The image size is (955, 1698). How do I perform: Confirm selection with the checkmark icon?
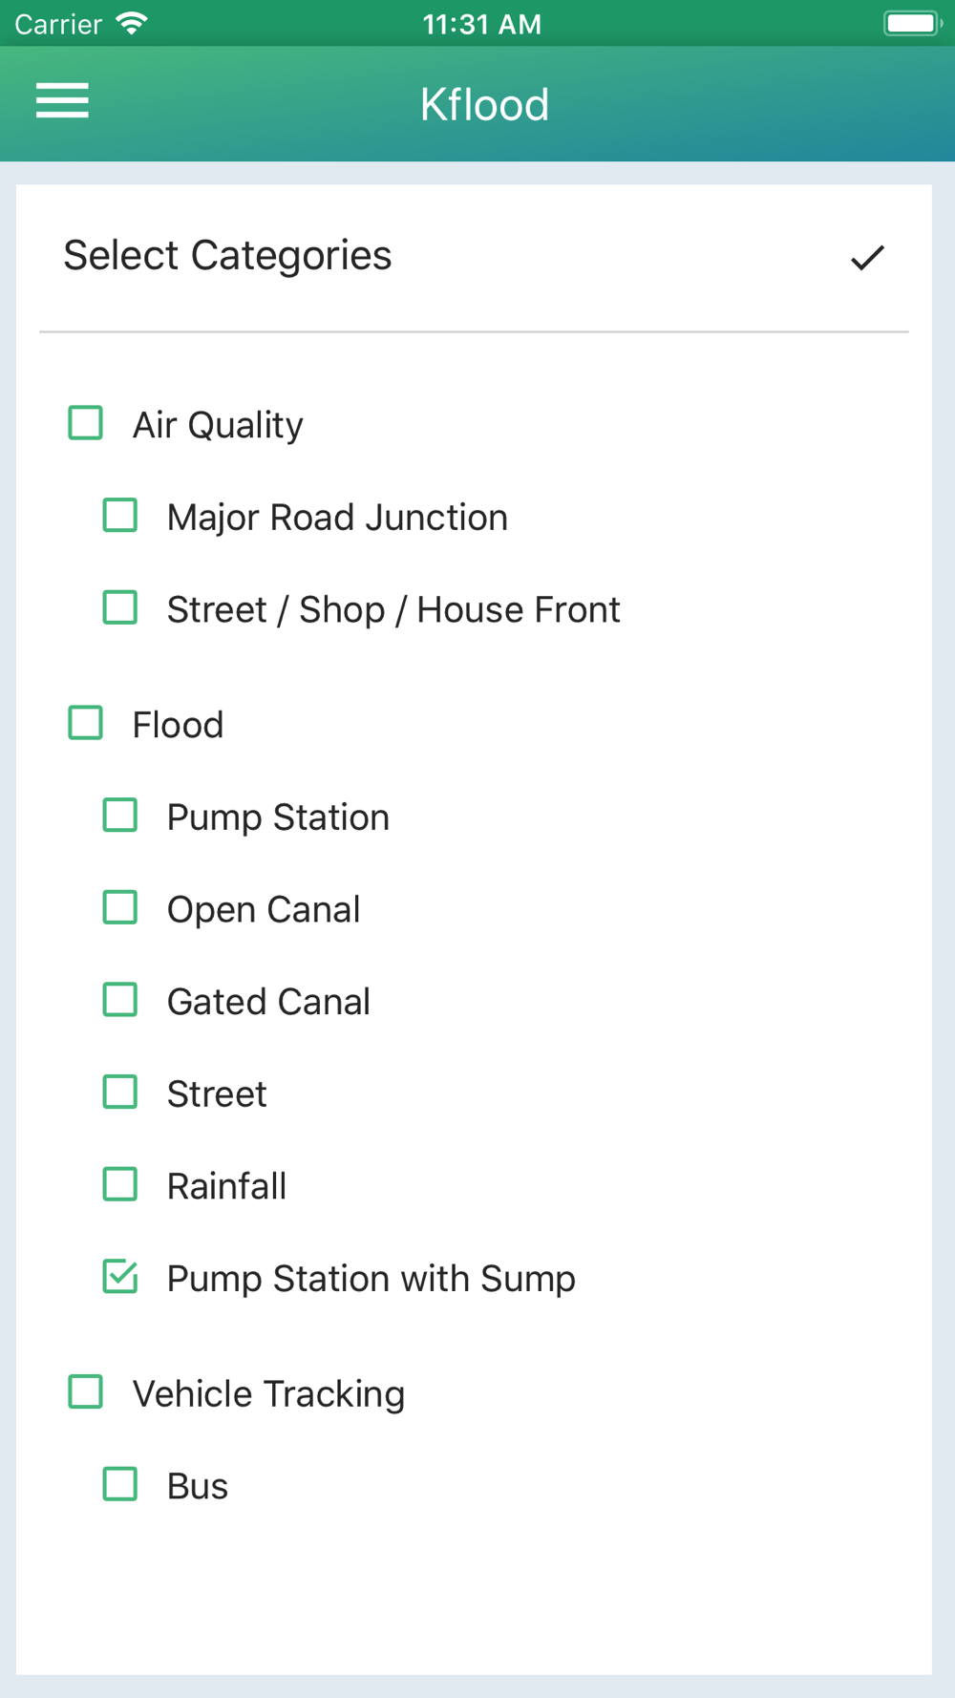click(x=867, y=257)
